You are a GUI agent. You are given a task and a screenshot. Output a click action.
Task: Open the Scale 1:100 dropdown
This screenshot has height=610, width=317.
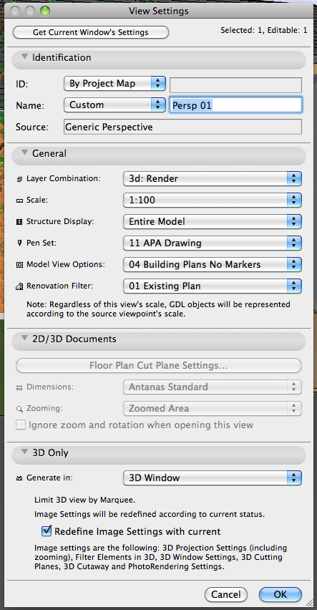tap(213, 200)
